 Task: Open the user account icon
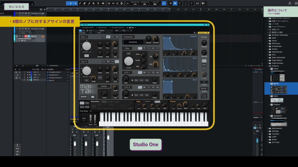[x=290, y=3]
